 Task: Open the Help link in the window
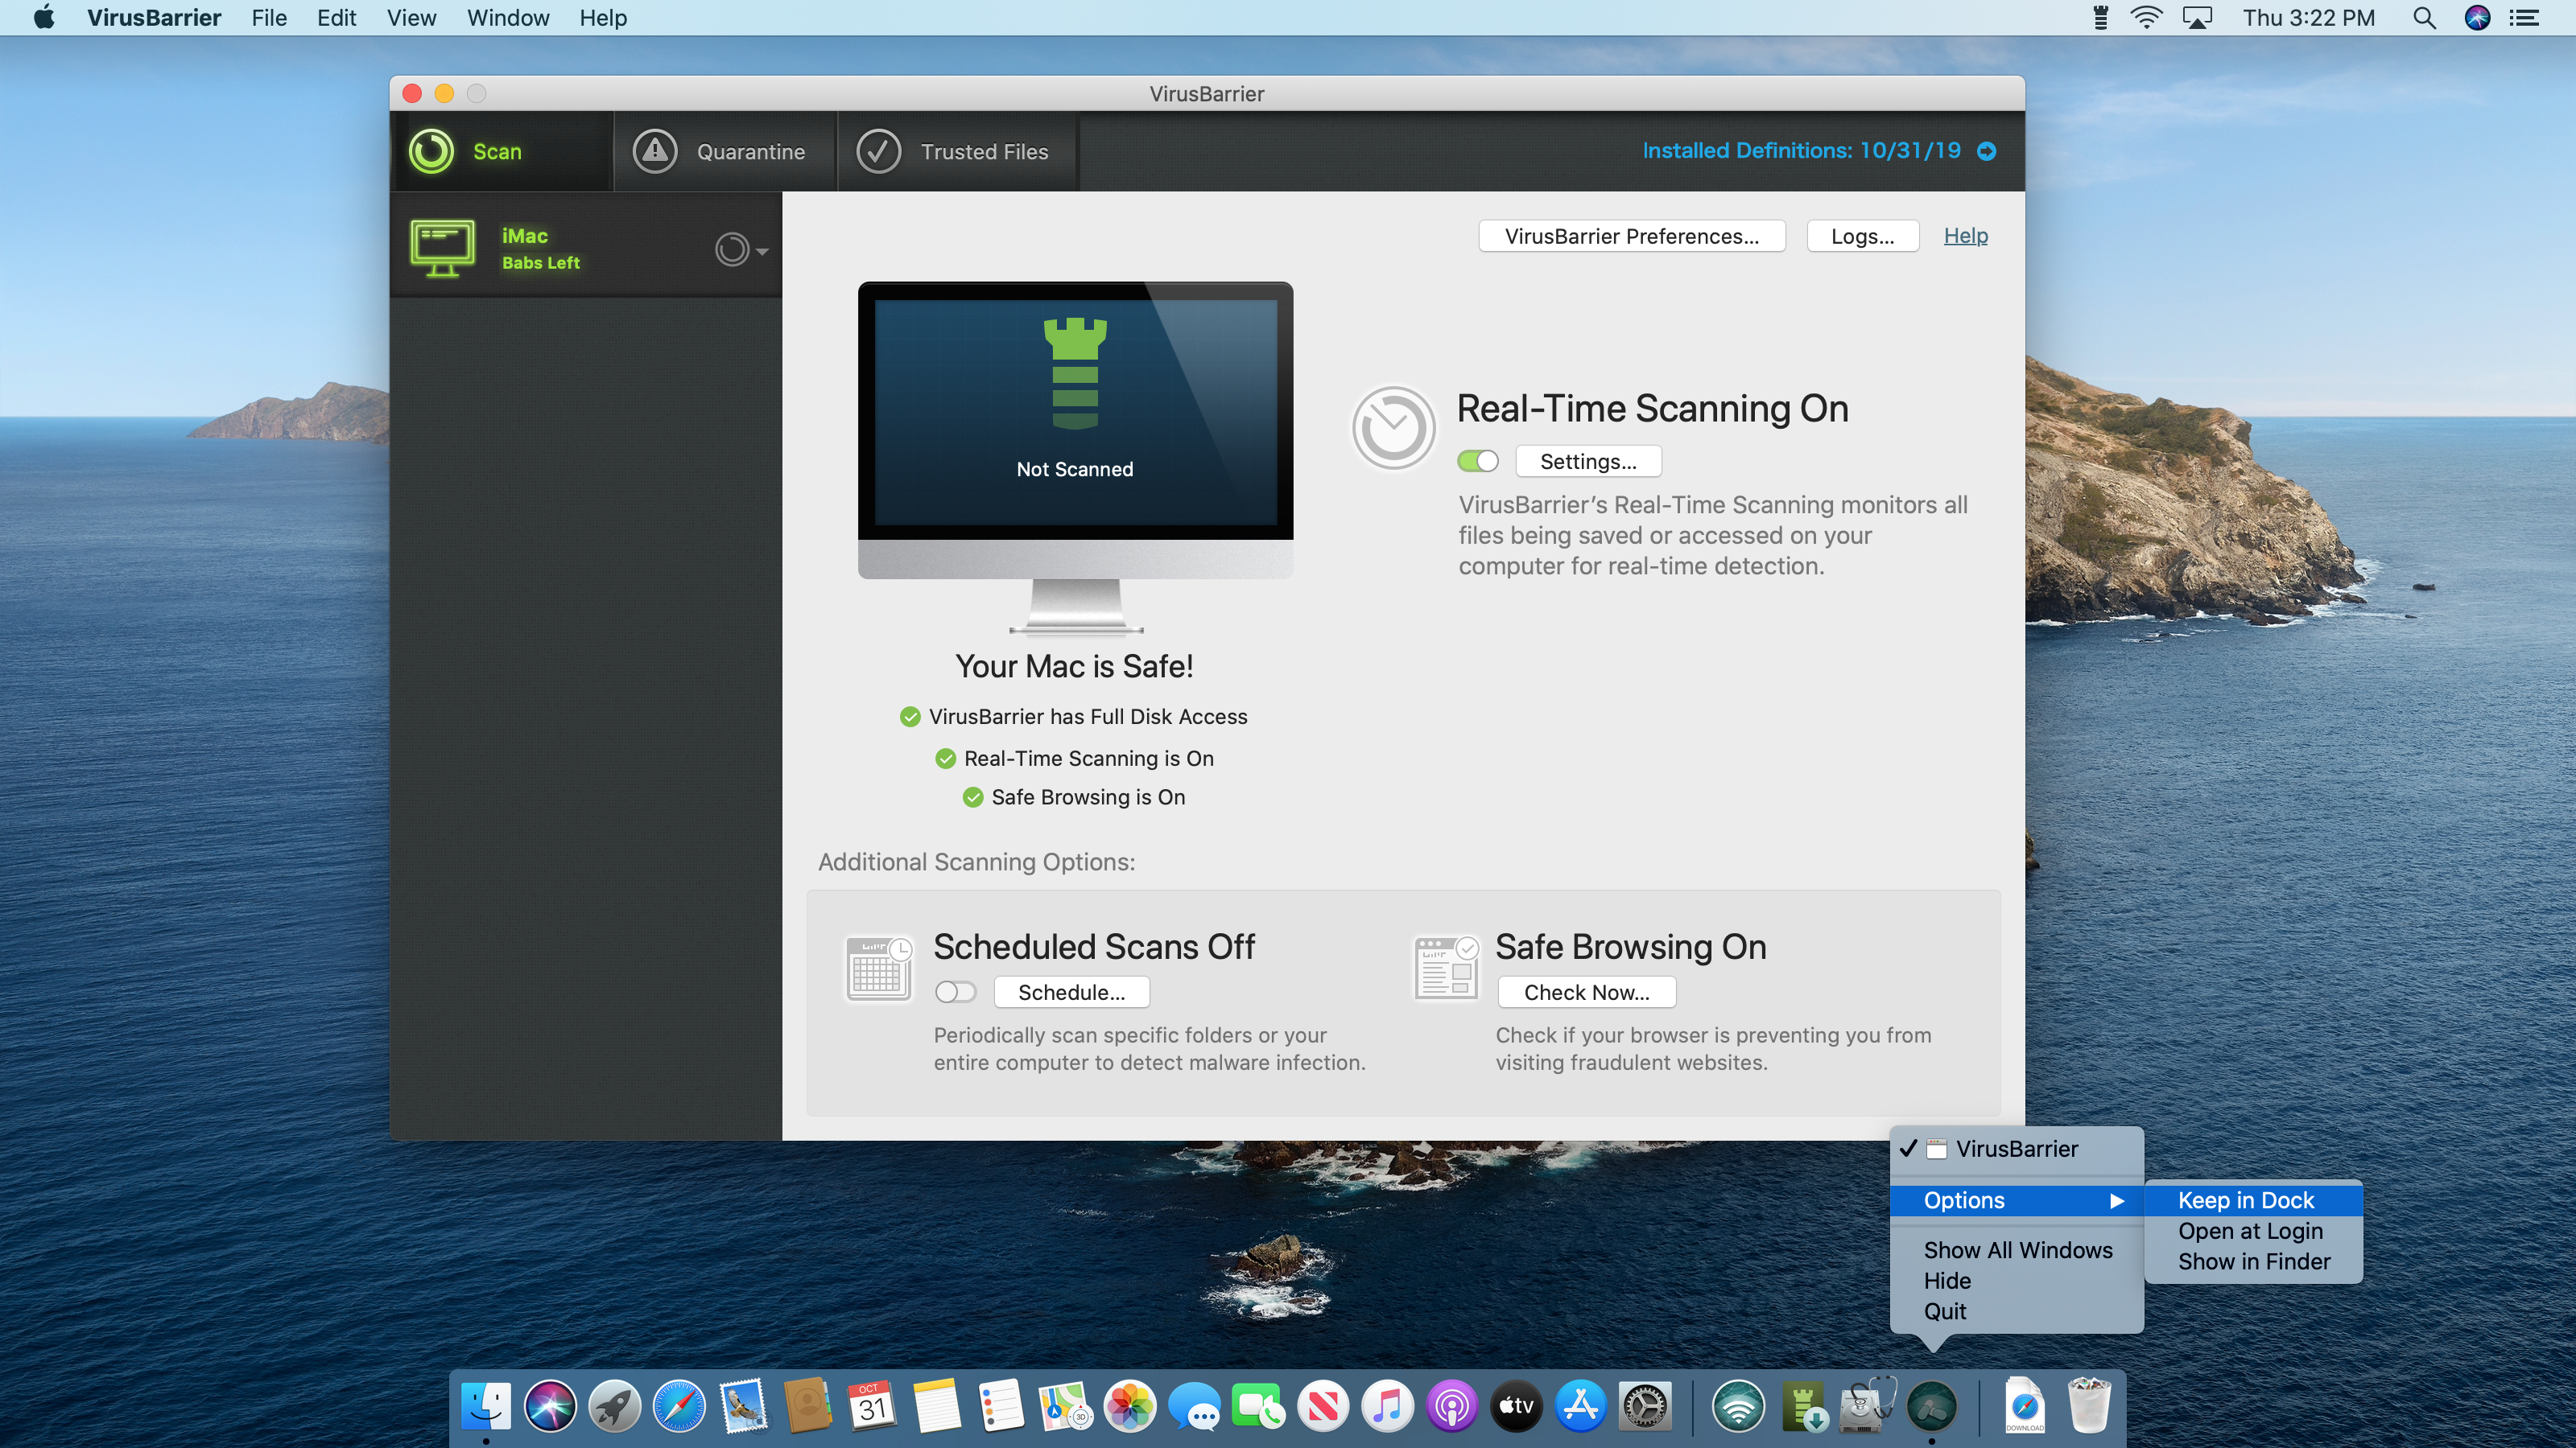tap(1965, 236)
